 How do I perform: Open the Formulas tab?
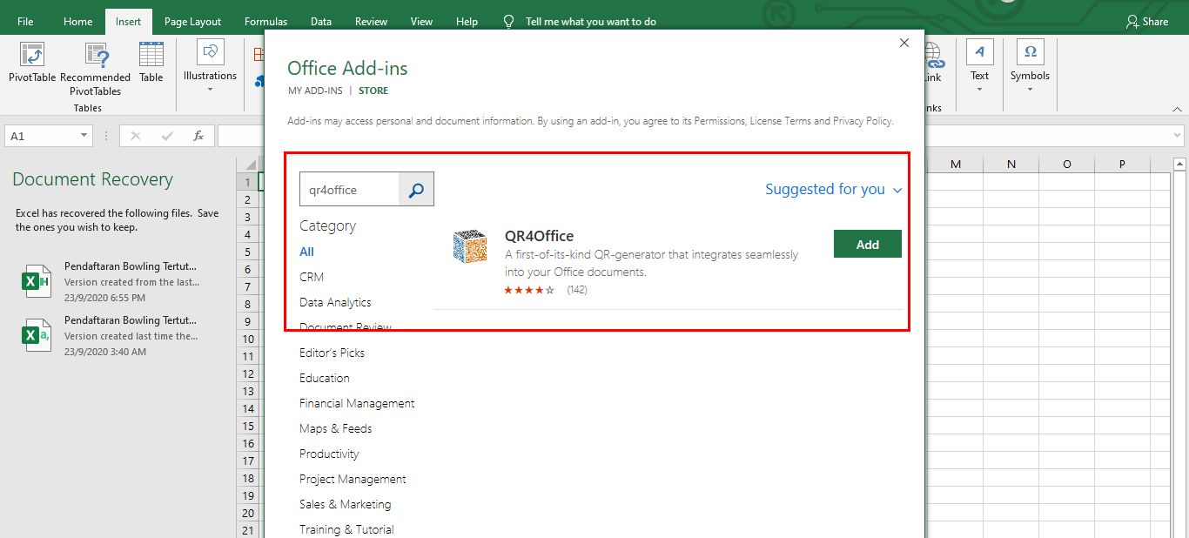click(265, 22)
